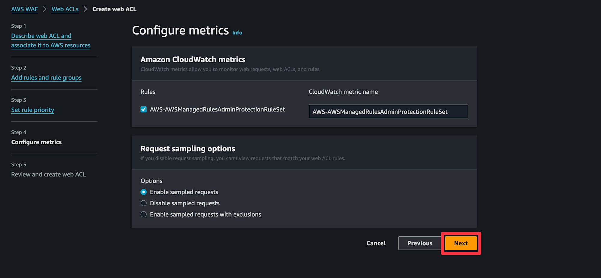Viewport: 601px width, 278px height.
Task: Select Disable sampled requests option
Action: (x=144, y=203)
